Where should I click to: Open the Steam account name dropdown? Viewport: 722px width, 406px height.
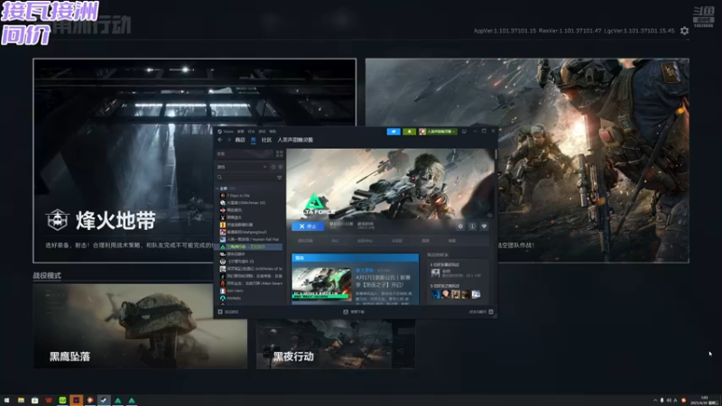pyautogui.click(x=438, y=132)
